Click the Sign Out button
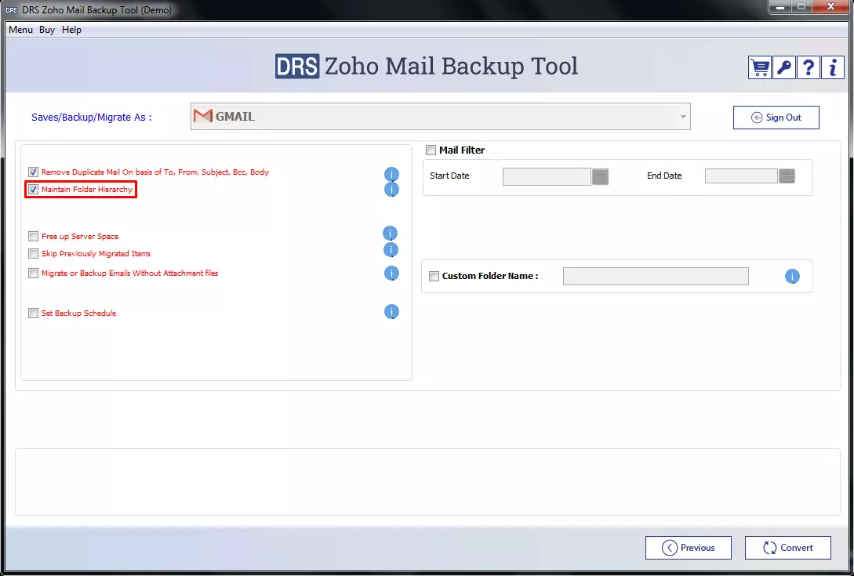This screenshot has width=854, height=576. point(776,118)
